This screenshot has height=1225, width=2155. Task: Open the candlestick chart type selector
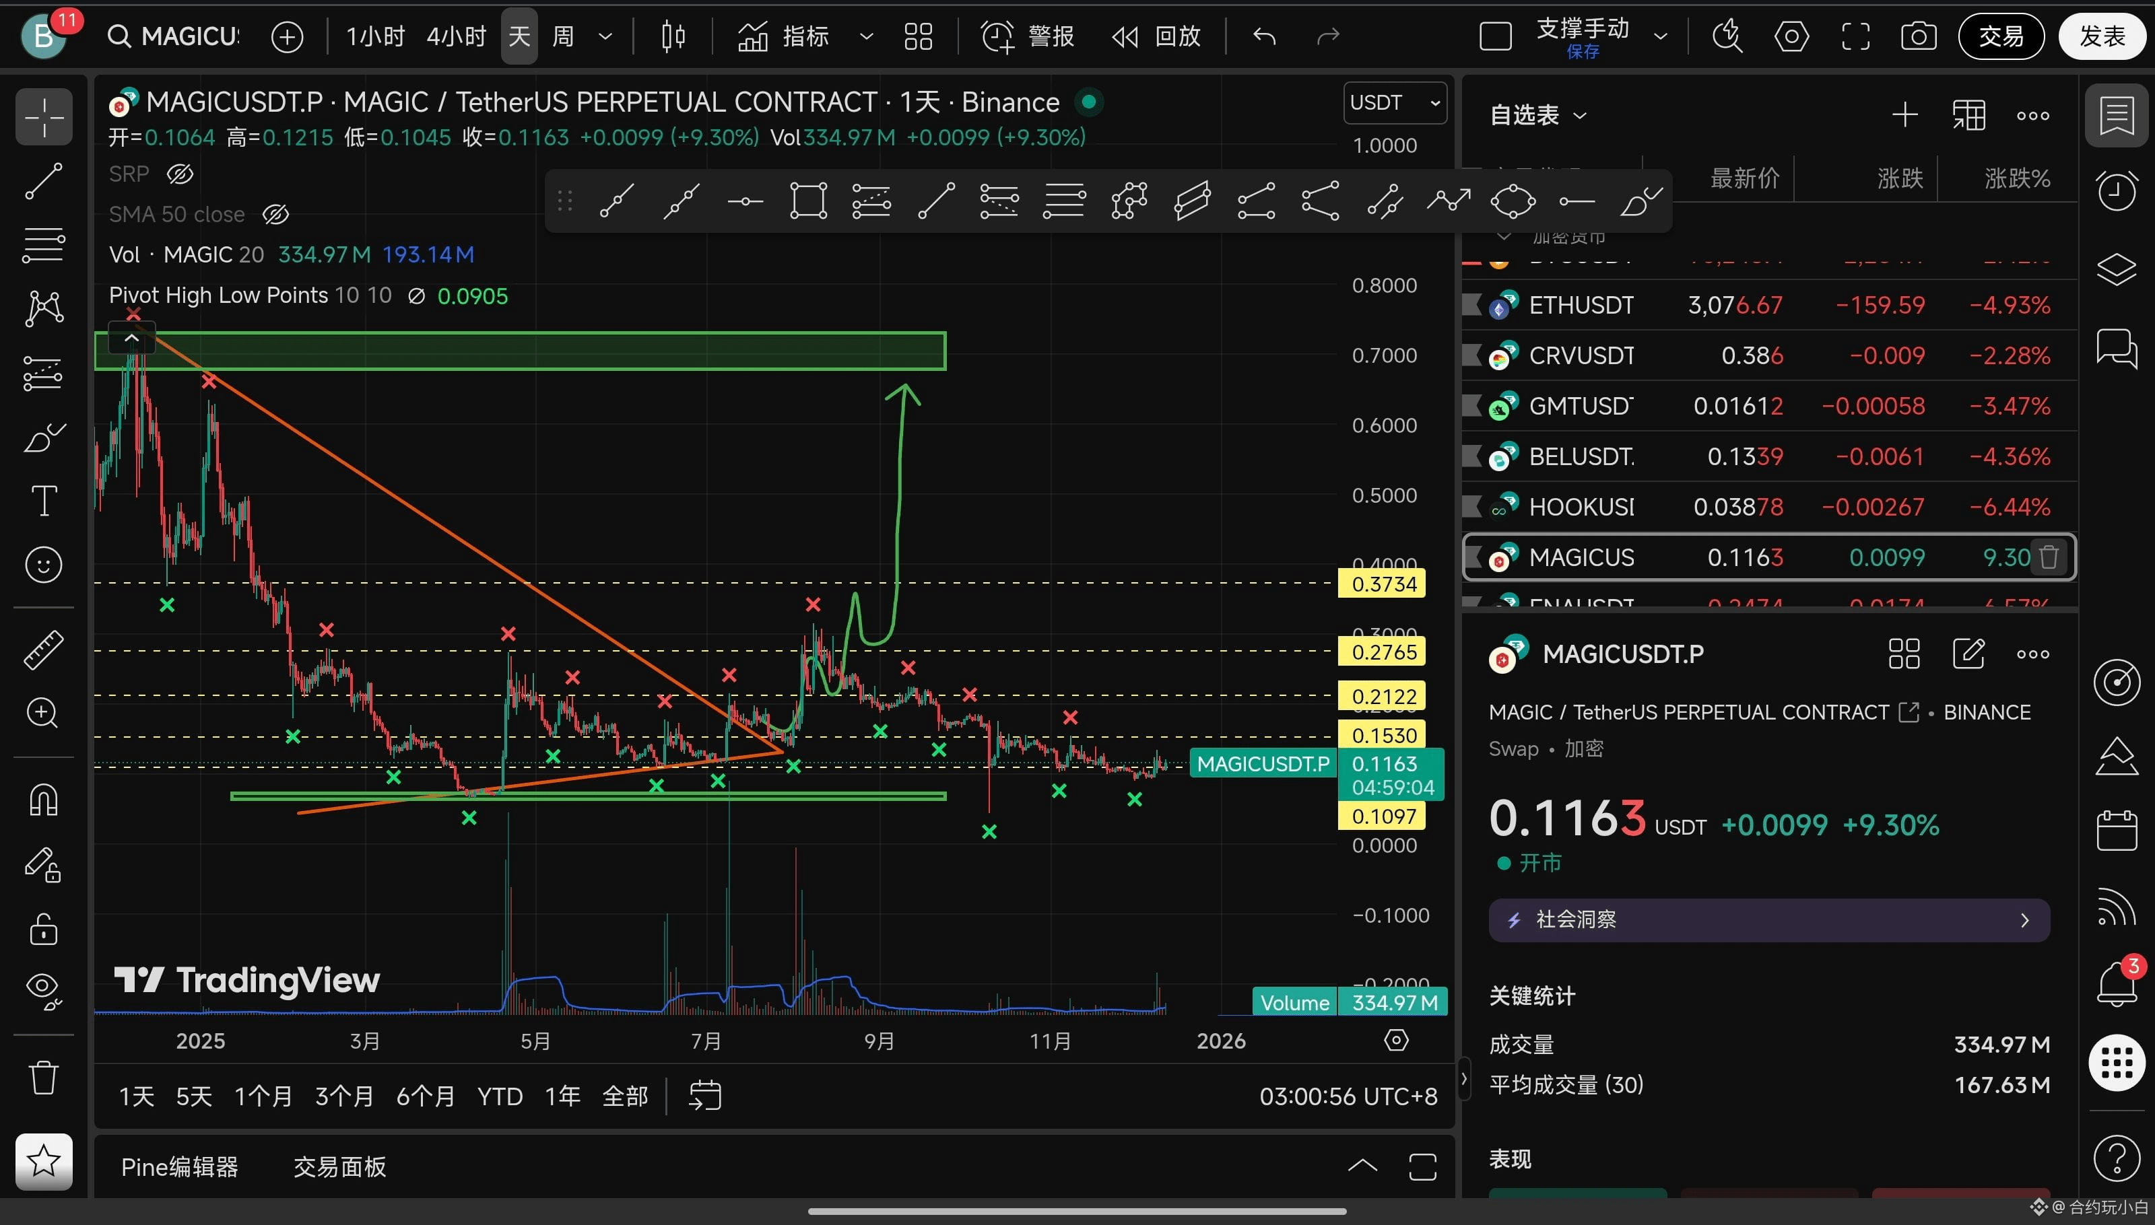(x=673, y=36)
